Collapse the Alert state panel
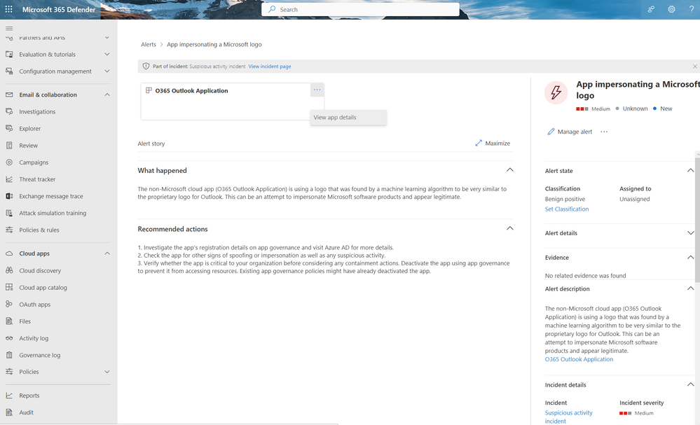Viewport: 700px width, 425px height. (x=690, y=170)
